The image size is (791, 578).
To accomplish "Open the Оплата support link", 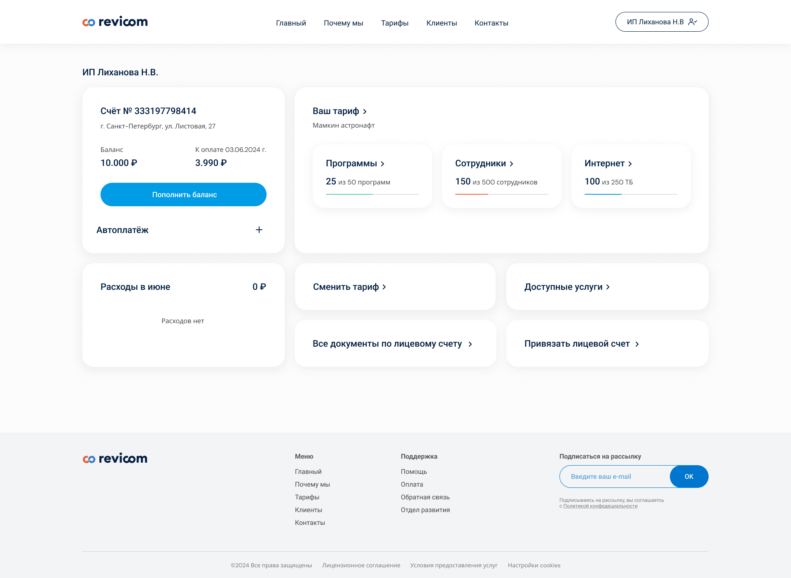I will [412, 484].
